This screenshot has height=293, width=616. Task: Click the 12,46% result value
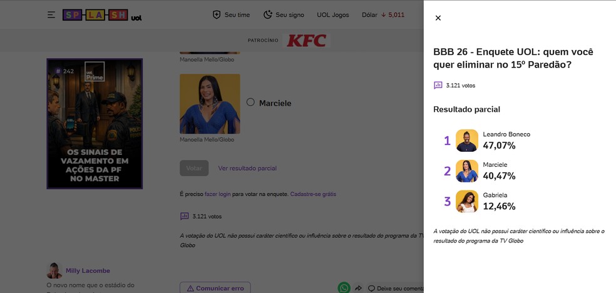(x=499, y=206)
